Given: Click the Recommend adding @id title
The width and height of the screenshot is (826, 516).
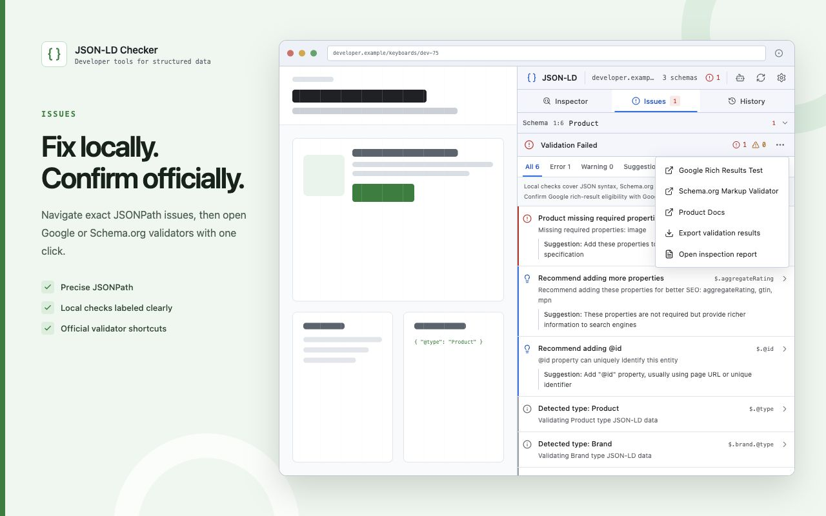Looking at the screenshot, I should pyautogui.click(x=579, y=348).
